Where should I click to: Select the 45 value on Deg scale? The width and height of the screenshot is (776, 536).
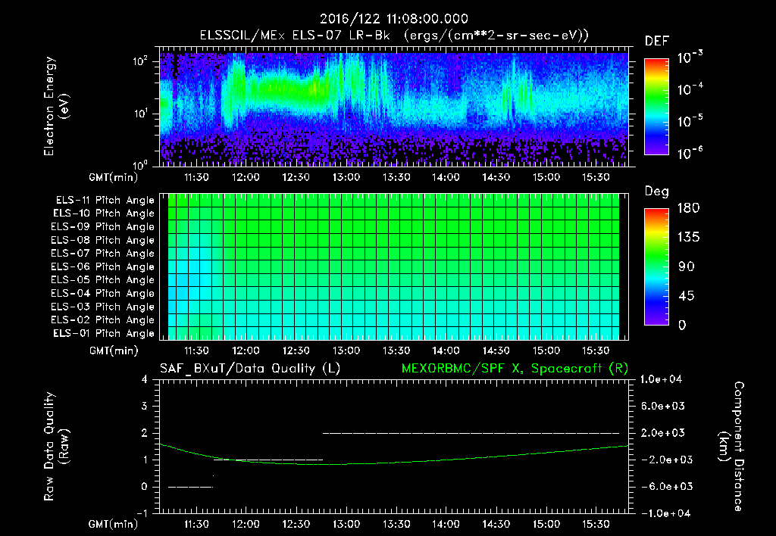tap(686, 296)
